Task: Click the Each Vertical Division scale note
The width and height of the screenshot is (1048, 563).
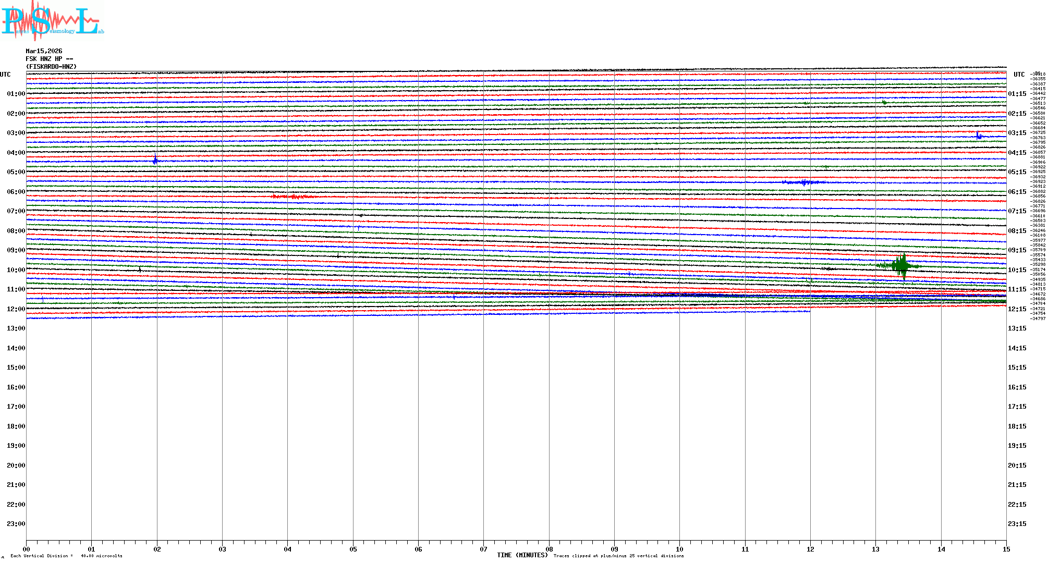Action: (x=66, y=556)
